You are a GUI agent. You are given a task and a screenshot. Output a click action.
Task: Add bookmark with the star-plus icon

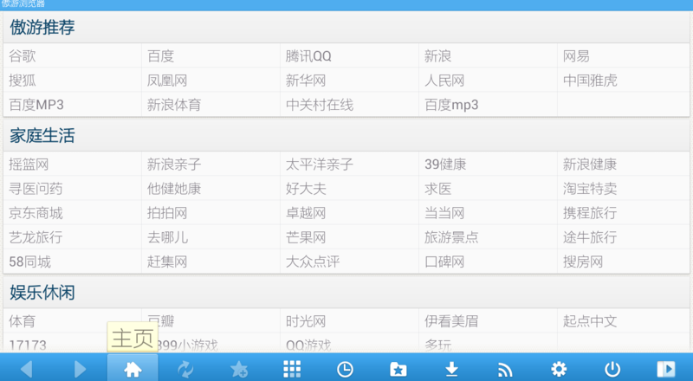click(x=239, y=369)
